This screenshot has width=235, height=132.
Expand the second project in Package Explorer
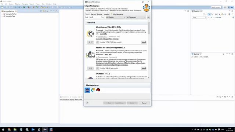click(2, 16)
